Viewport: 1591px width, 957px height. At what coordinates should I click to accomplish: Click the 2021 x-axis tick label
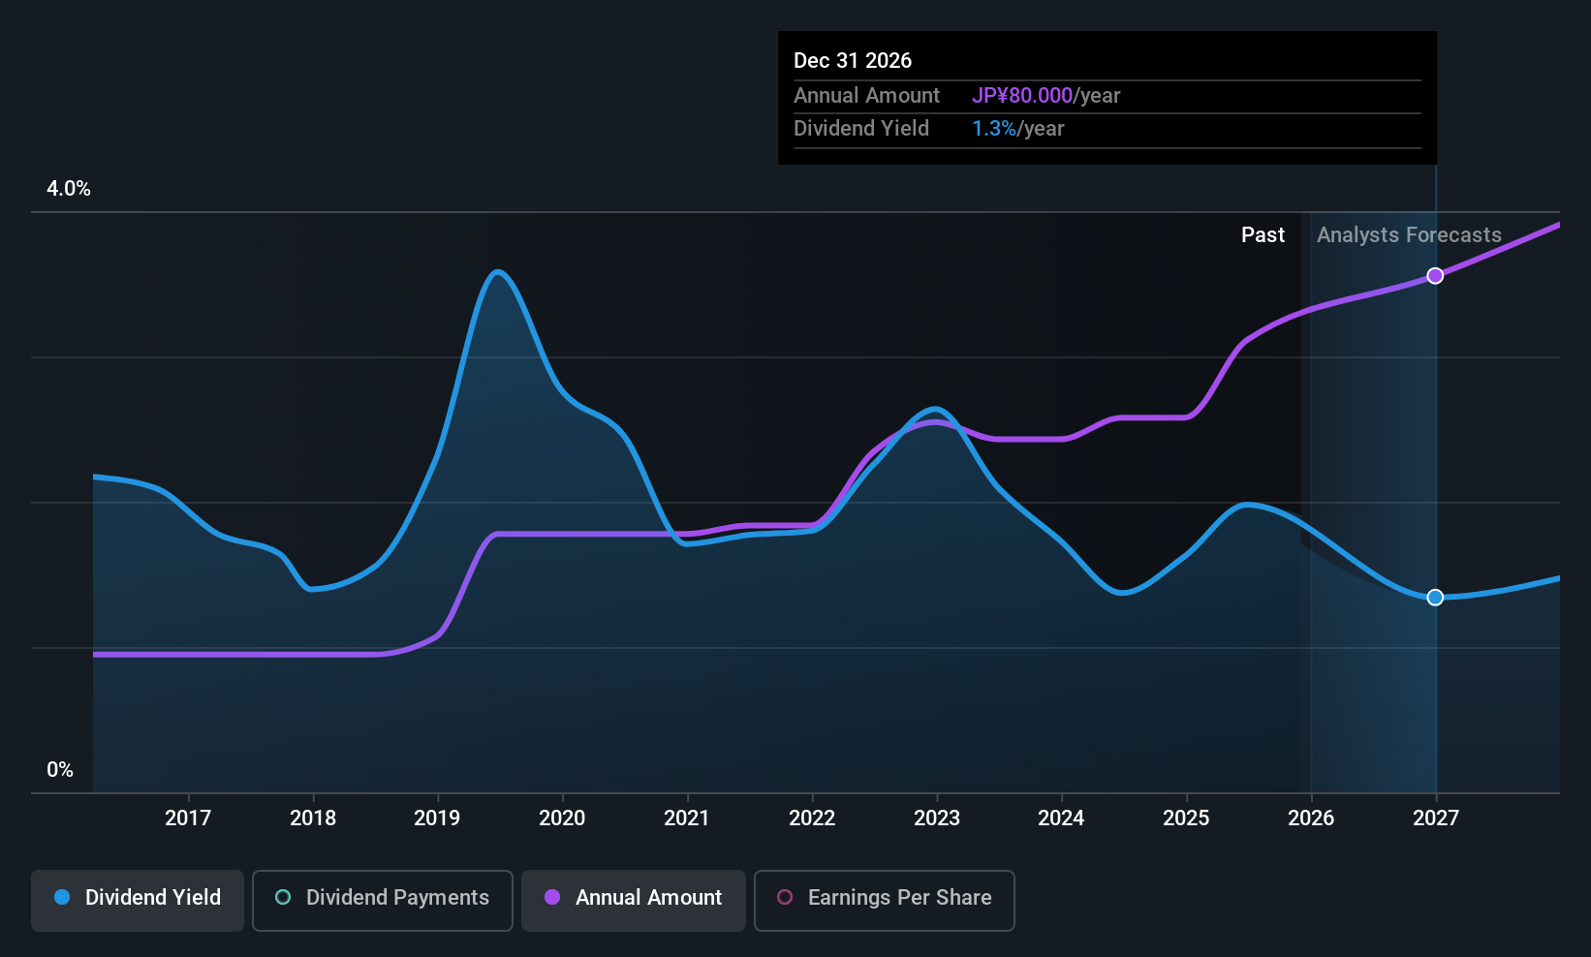coord(687,818)
